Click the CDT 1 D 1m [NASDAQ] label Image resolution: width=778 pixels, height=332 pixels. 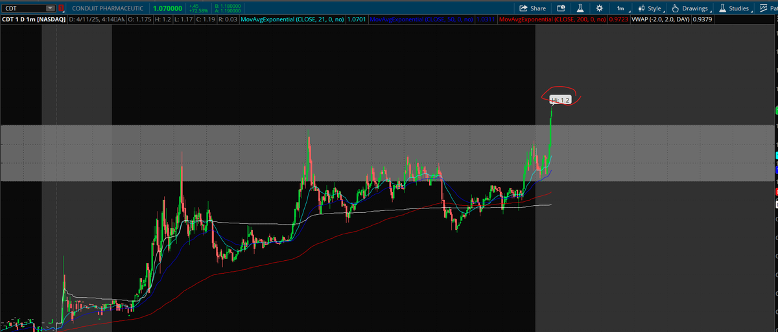click(x=33, y=20)
